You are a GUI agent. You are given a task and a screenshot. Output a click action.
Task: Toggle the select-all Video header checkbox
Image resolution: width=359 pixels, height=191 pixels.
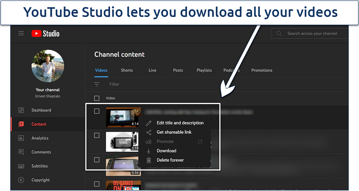click(97, 98)
